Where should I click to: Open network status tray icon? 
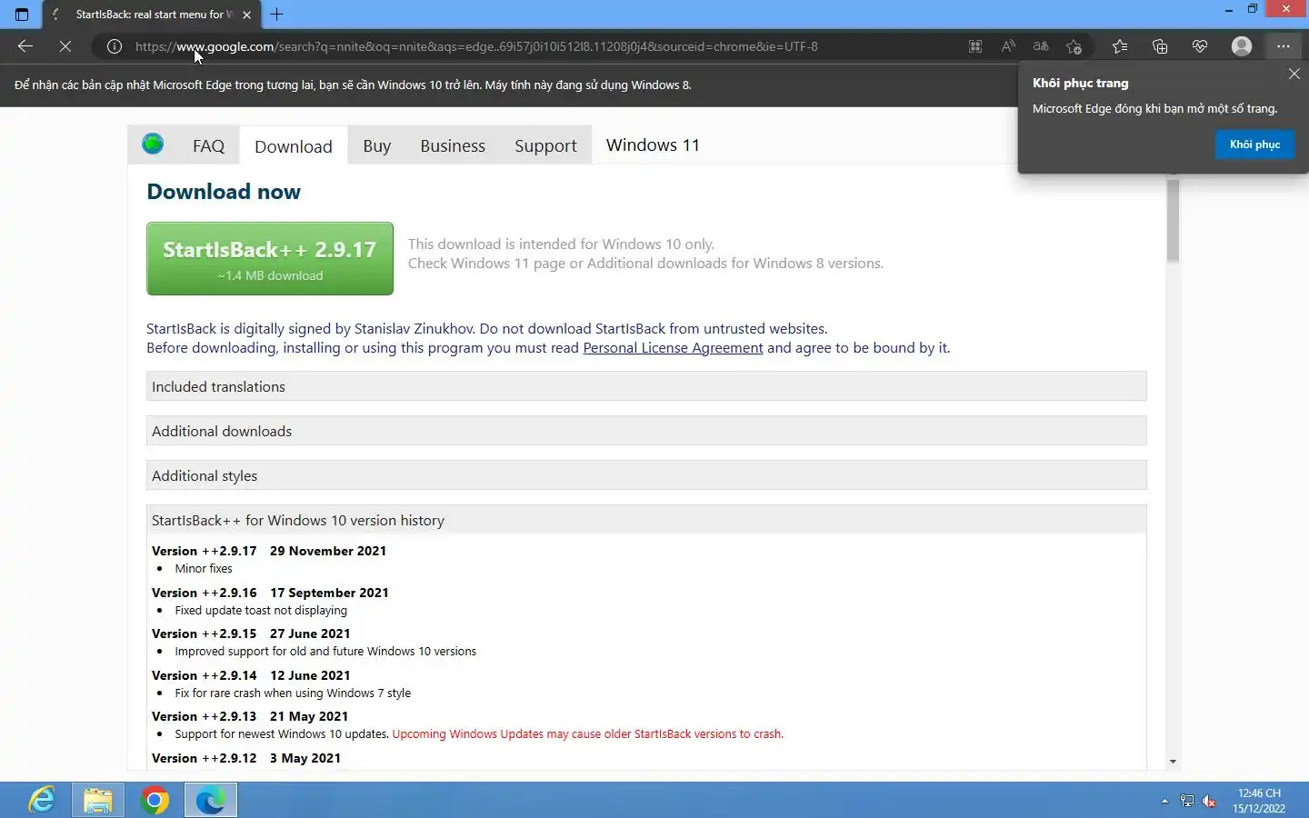1187,801
